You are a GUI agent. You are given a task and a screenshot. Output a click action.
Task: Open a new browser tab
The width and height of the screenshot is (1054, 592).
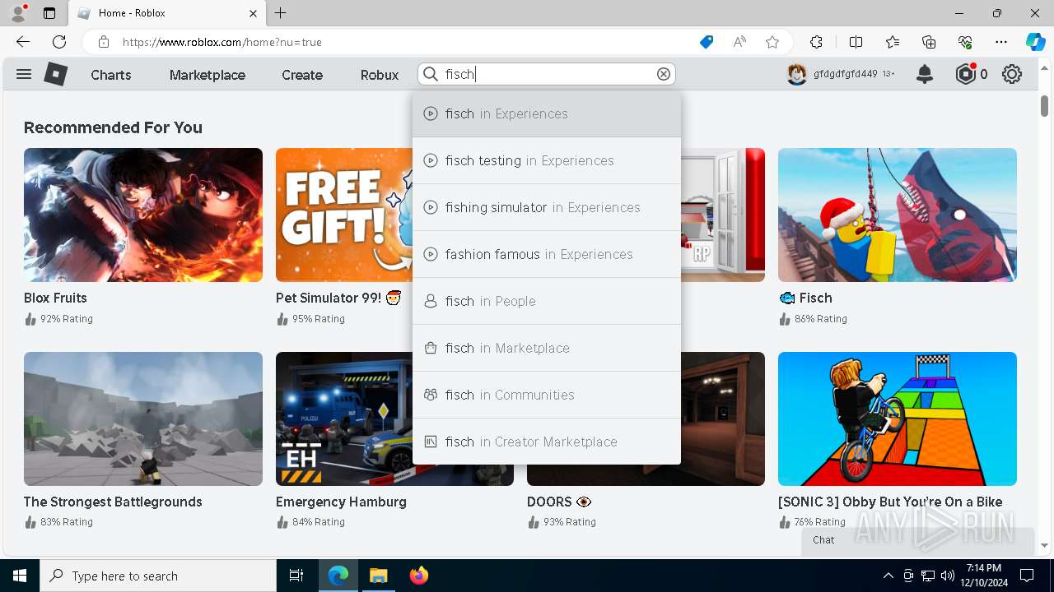point(281,13)
